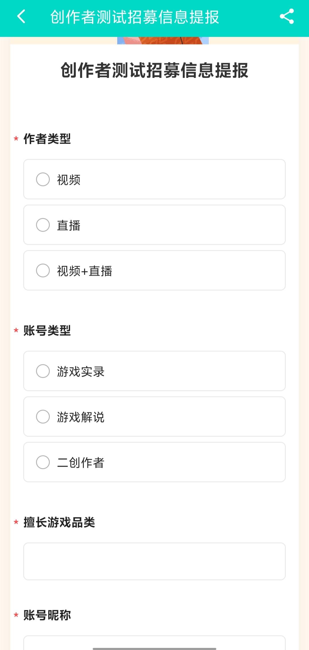Click the red asterisk beside 账号类型
Viewport: 309px width, 650px height.
tap(16, 331)
